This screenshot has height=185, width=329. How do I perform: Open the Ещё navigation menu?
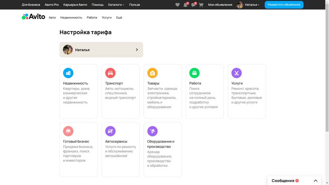[119, 17]
